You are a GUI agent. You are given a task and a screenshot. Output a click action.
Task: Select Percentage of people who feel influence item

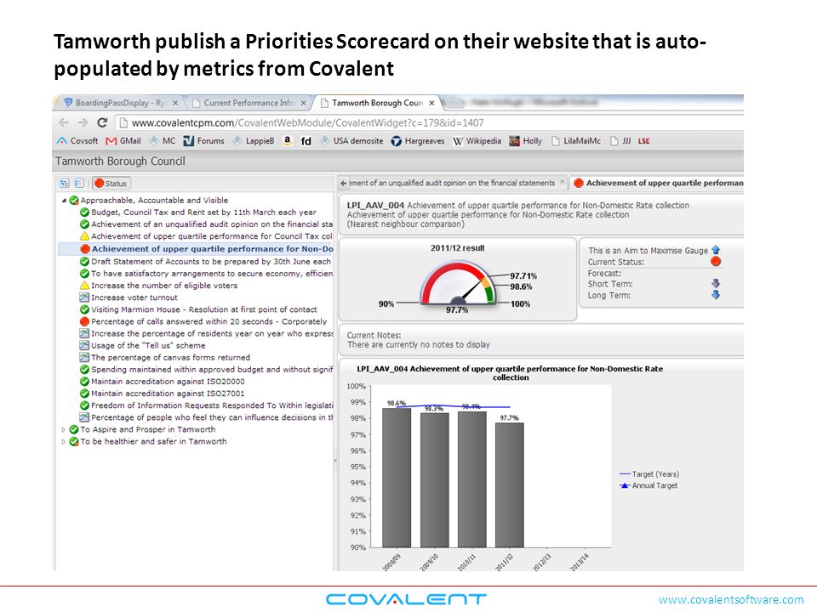pyautogui.click(x=206, y=417)
